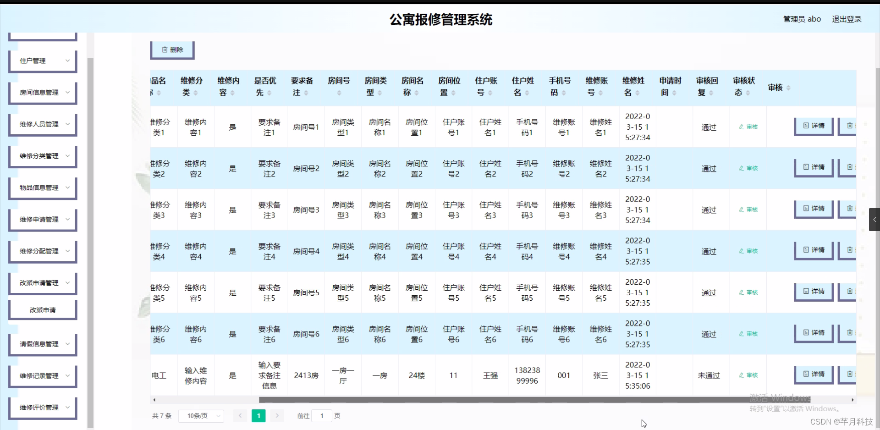880x430 pixels.
Task: Click the 退出登录 logout link
Action: (x=846, y=19)
